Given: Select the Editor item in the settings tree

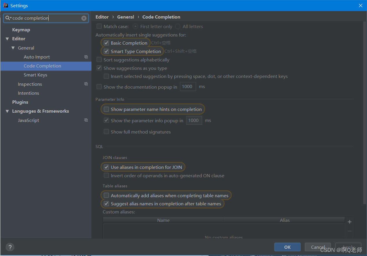Looking at the screenshot, I should pos(19,39).
